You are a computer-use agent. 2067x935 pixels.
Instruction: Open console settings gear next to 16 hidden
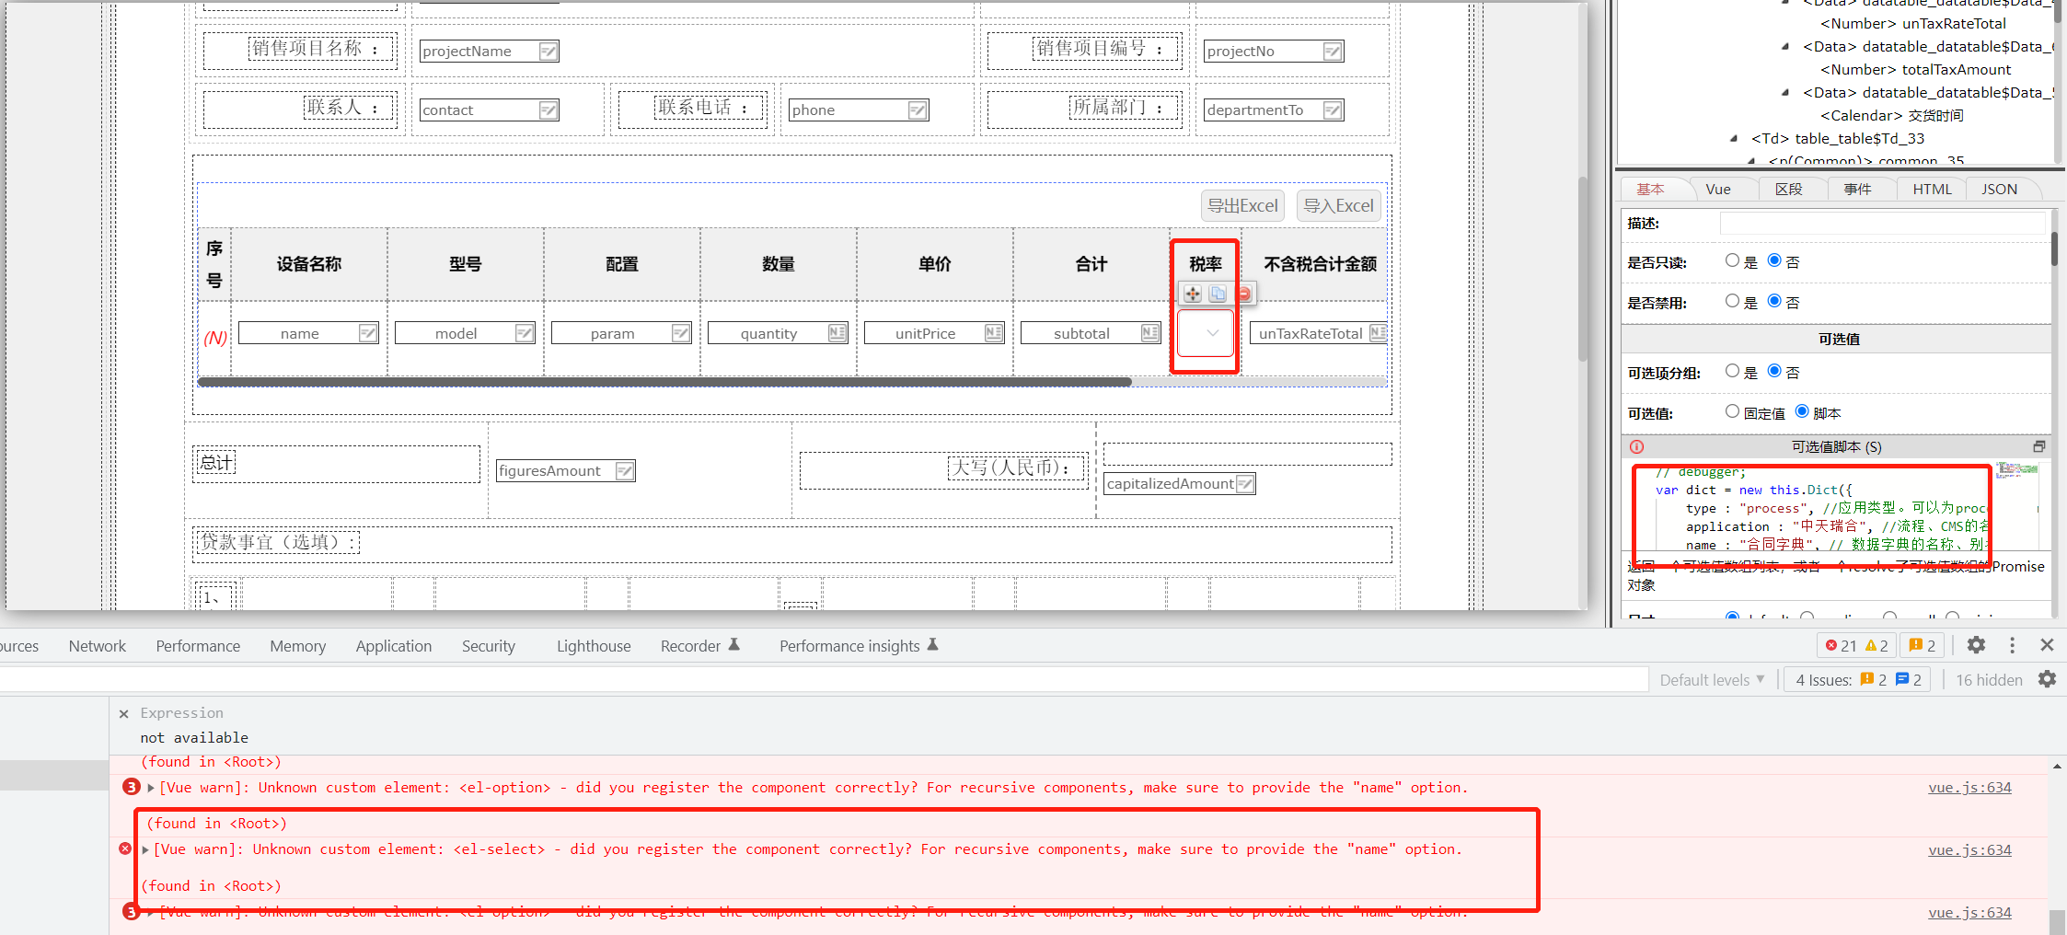point(2047,679)
